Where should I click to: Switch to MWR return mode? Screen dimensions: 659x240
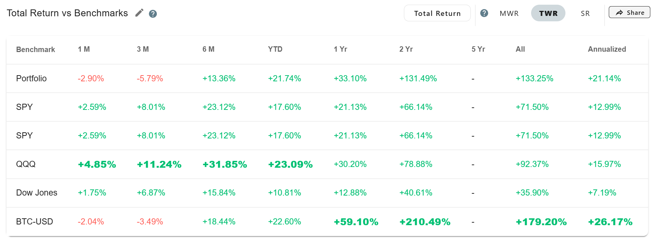(509, 13)
